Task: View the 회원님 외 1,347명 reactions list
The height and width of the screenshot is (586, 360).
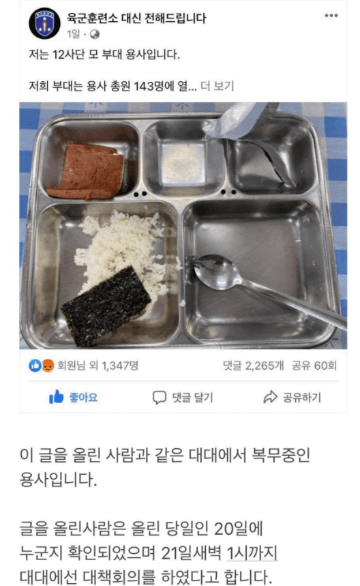Action: tap(98, 365)
